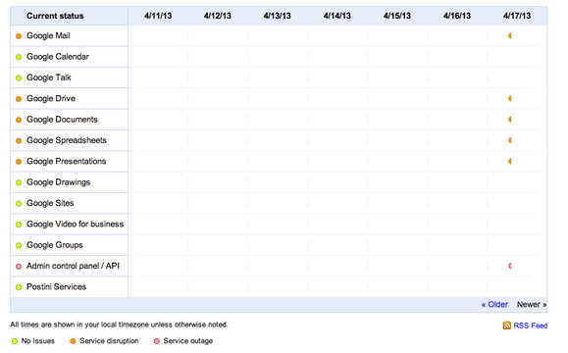The image size is (568, 353).
Task: Open the Admin control panel outage marker on 4/17/13
Action: [510, 266]
